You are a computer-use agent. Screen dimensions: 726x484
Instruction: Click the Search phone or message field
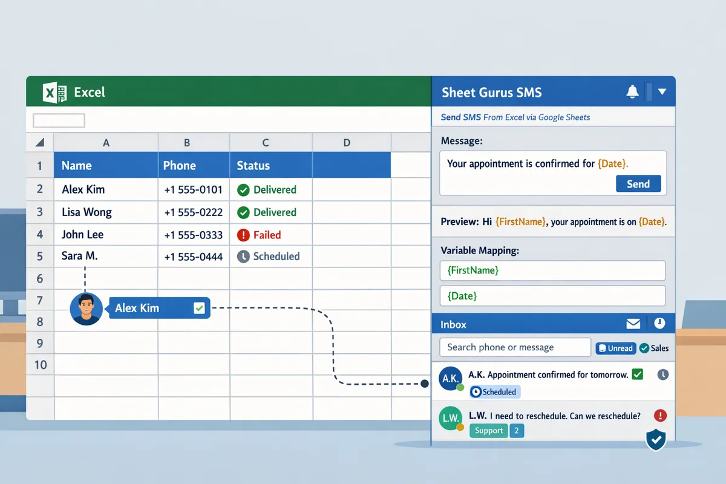pyautogui.click(x=515, y=347)
